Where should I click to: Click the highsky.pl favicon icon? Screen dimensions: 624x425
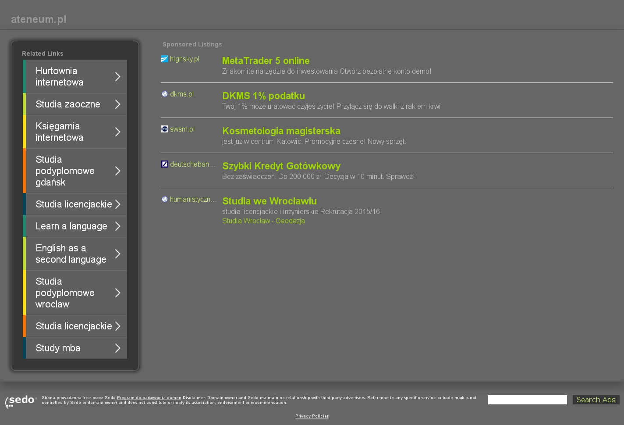[x=165, y=59]
